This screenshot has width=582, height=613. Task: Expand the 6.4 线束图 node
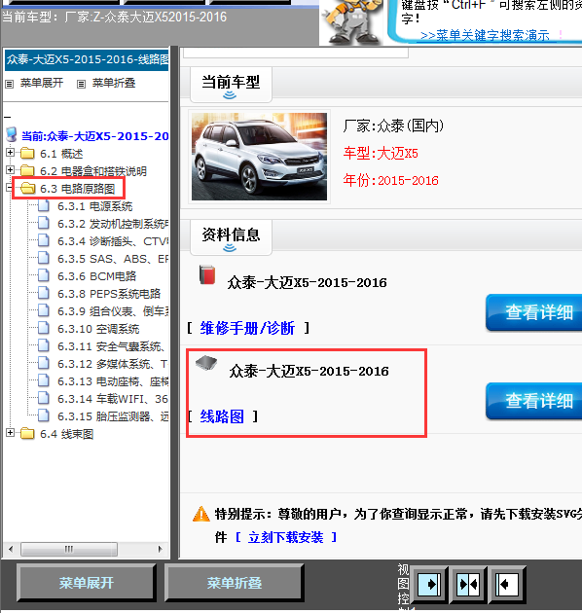pyautogui.click(x=10, y=433)
